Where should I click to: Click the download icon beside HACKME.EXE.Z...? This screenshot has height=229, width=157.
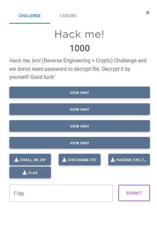pyautogui.click(x=113, y=160)
